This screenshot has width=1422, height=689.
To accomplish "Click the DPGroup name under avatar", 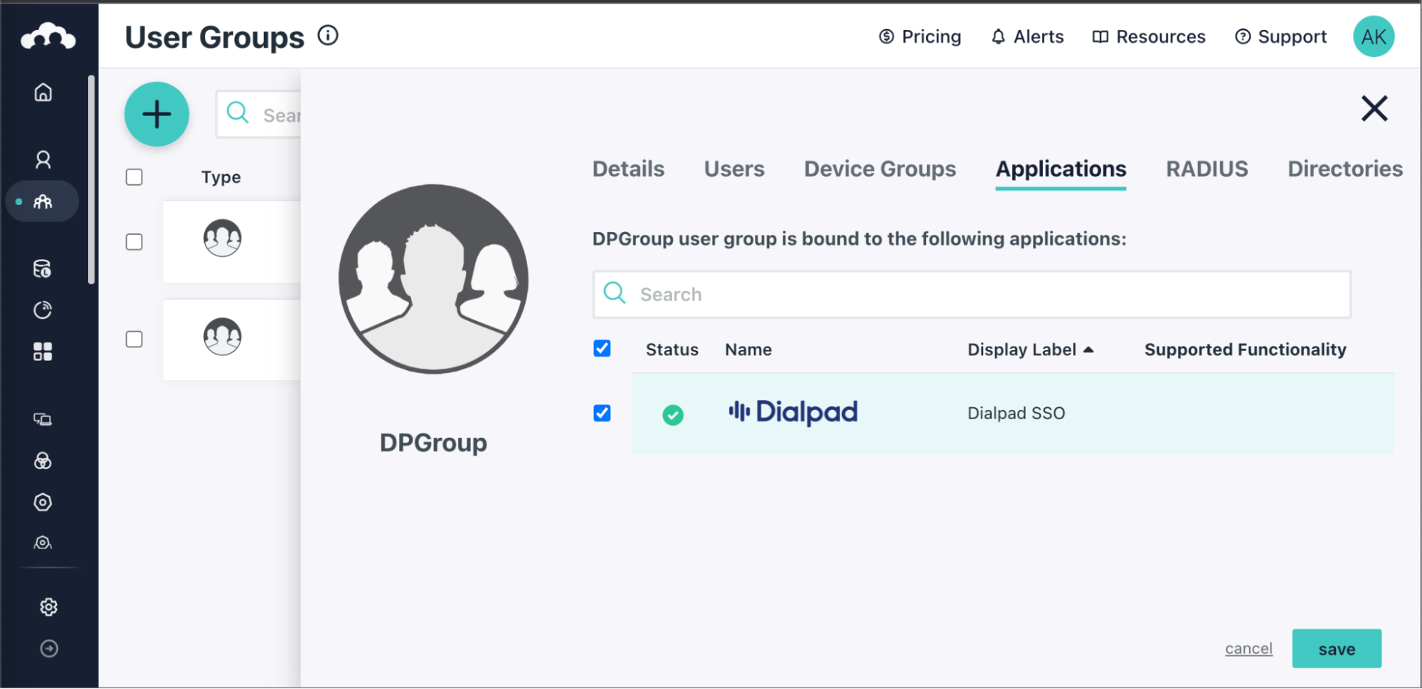I will coord(433,443).
